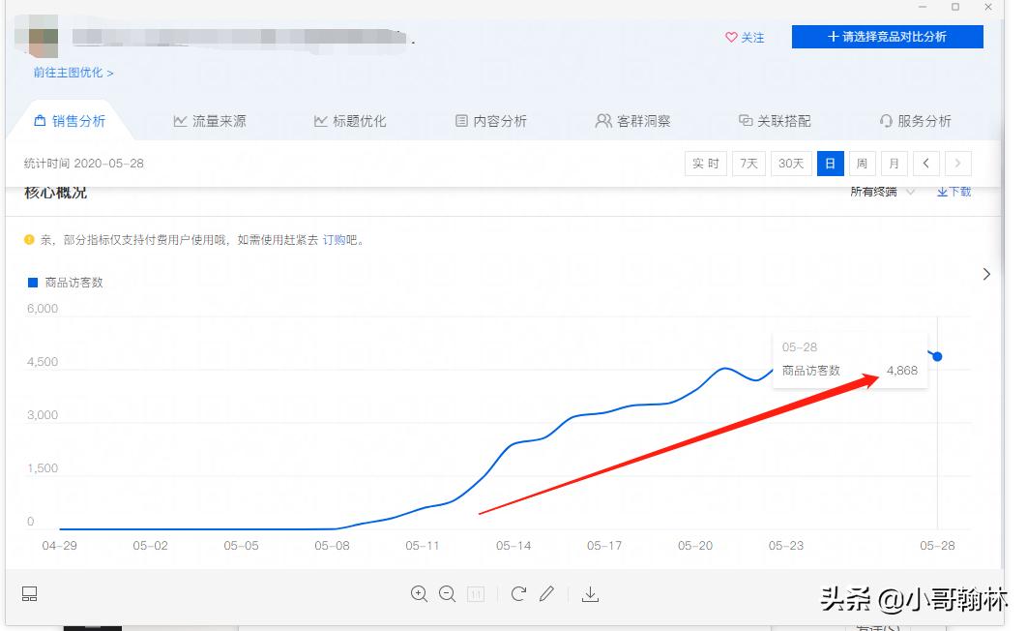
Task: Select the zoom-in magnifier icon below the chart
Action: point(419,593)
